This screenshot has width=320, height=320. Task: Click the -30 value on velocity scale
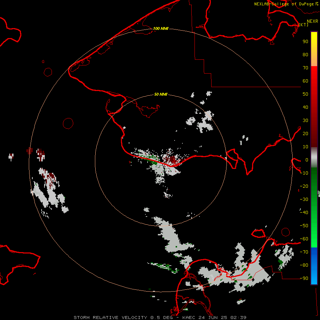pos(304,199)
